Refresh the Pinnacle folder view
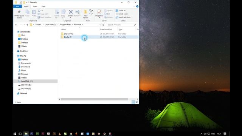Viewport: 242px width, 136px height. coord(103,25)
